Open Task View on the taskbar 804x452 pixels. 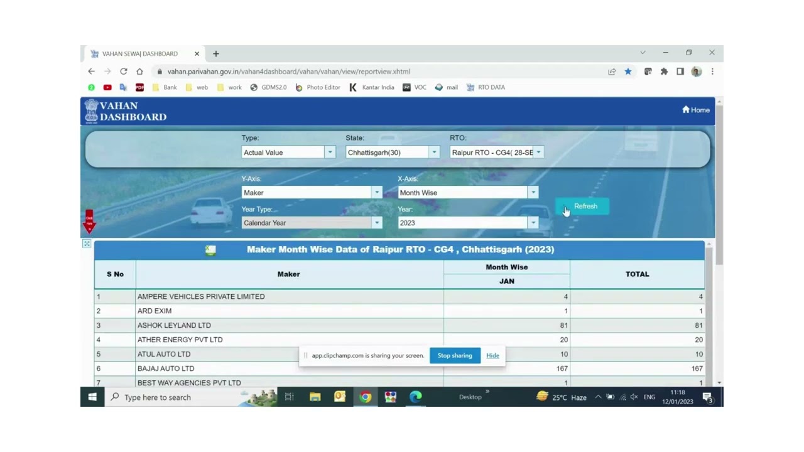(x=290, y=397)
